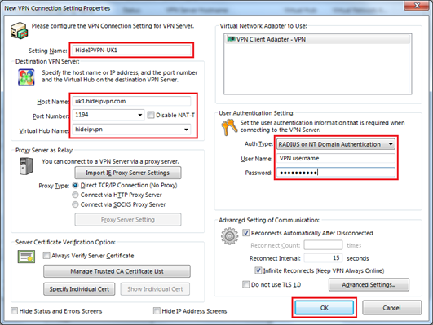Viewport: 433px width, 325px height.
Task: Click the Cancel button
Action: coord(392,308)
